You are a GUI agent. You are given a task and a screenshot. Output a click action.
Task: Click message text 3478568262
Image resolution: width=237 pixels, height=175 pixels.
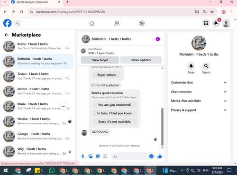click(x=100, y=132)
